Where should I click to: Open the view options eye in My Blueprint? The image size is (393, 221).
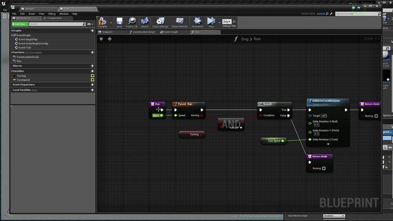89,25
